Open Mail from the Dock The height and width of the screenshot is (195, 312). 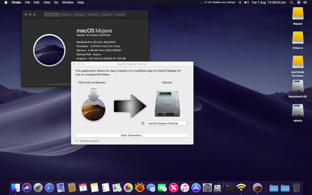61,188
